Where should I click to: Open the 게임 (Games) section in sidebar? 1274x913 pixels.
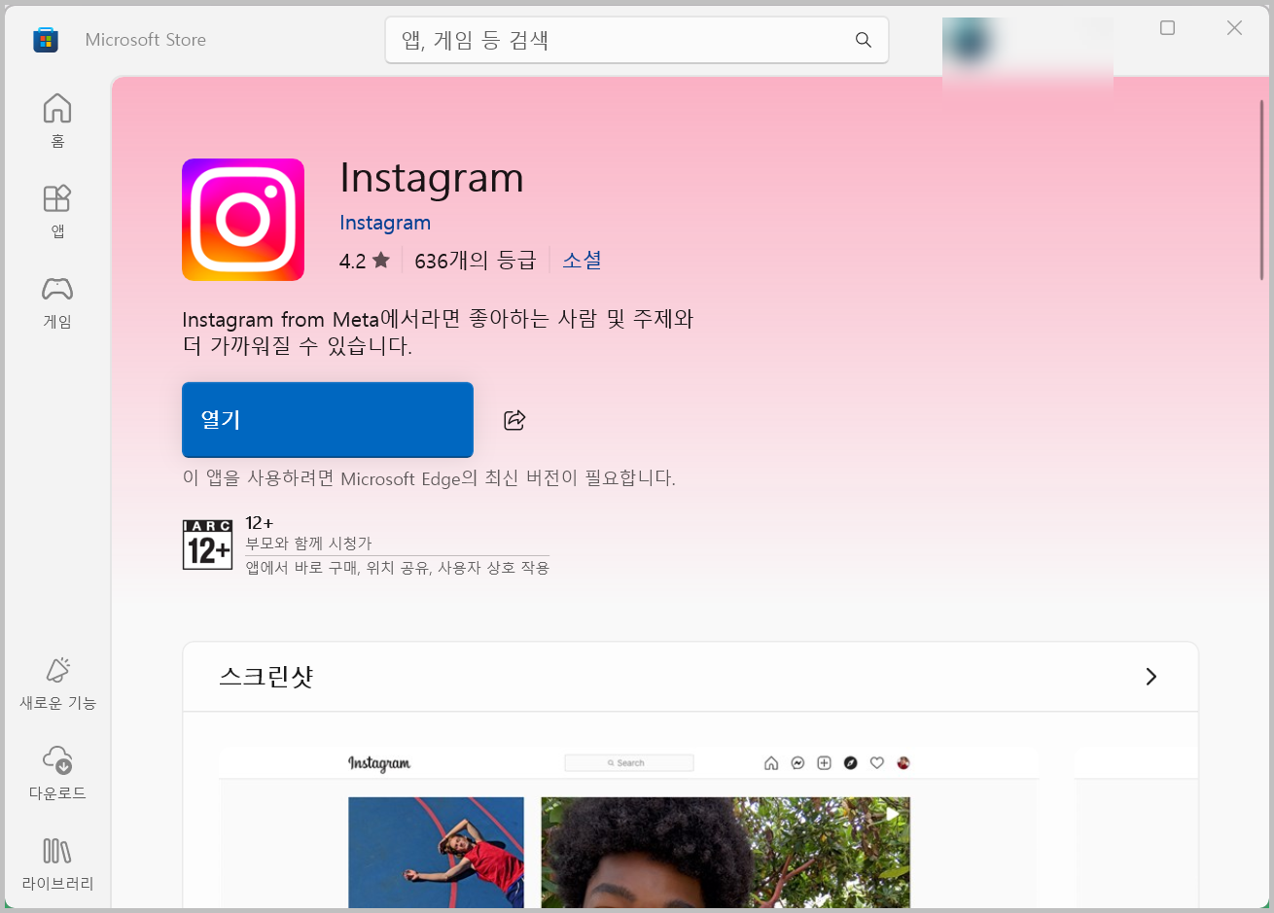click(57, 300)
